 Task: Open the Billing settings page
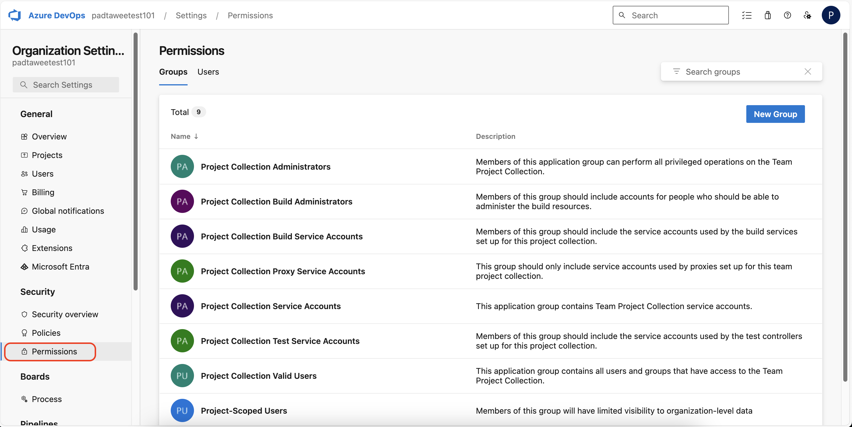click(x=43, y=192)
